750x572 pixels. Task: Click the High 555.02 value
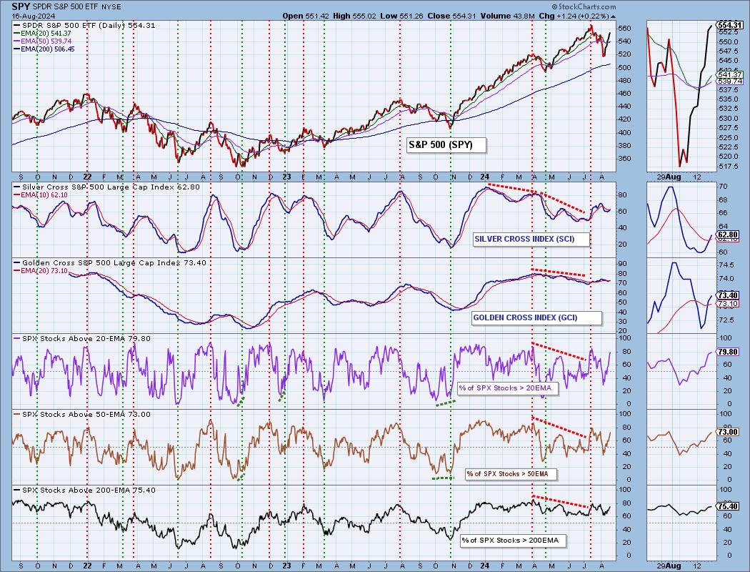coord(354,15)
